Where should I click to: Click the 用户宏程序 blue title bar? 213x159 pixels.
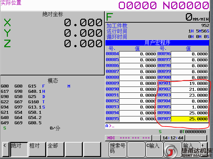pyautogui.click(x=157, y=43)
